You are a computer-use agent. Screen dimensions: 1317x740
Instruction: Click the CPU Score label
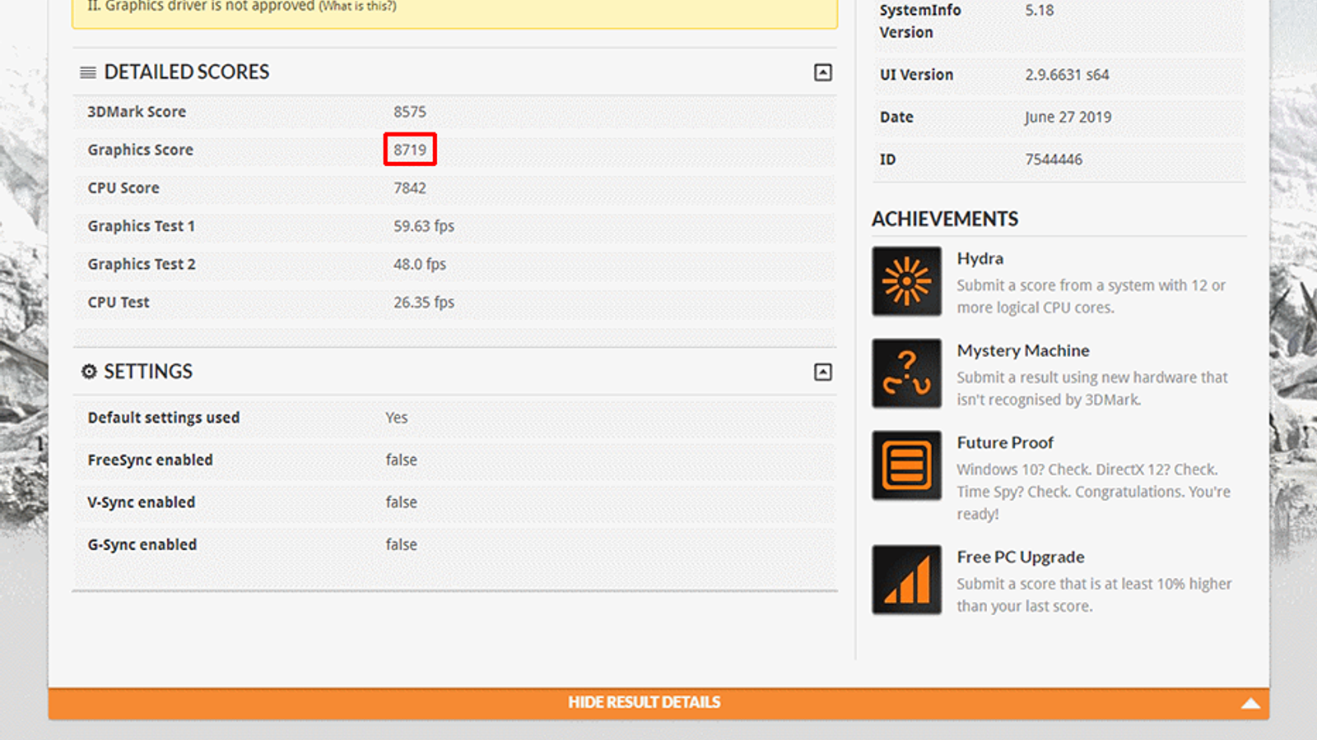[123, 188]
